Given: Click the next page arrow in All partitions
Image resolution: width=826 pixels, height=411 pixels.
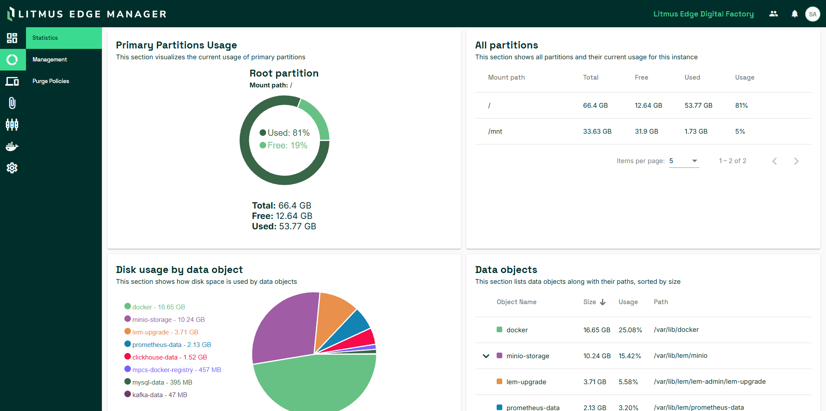Looking at the screenshot, I should pos(796,161).
